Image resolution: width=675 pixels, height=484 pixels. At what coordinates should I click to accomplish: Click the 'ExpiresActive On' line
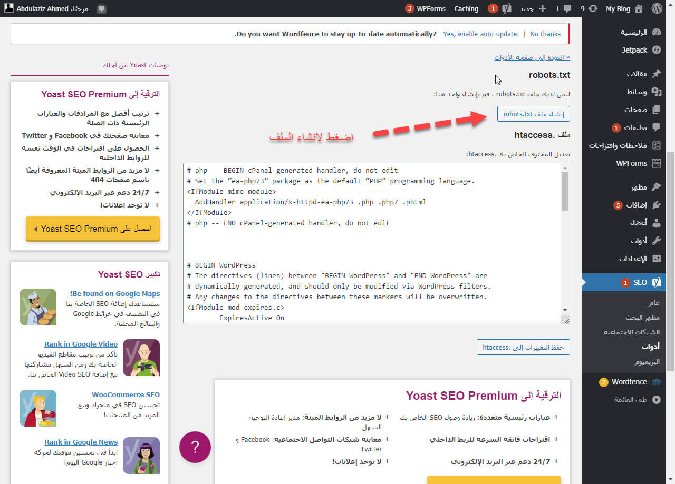(x=252, y=318)
